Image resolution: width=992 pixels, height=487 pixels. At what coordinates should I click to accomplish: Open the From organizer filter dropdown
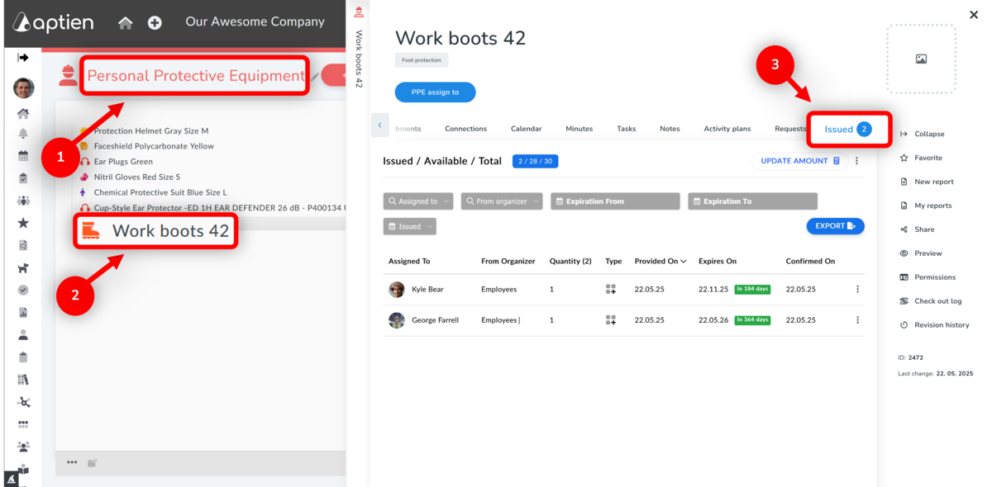501,201
